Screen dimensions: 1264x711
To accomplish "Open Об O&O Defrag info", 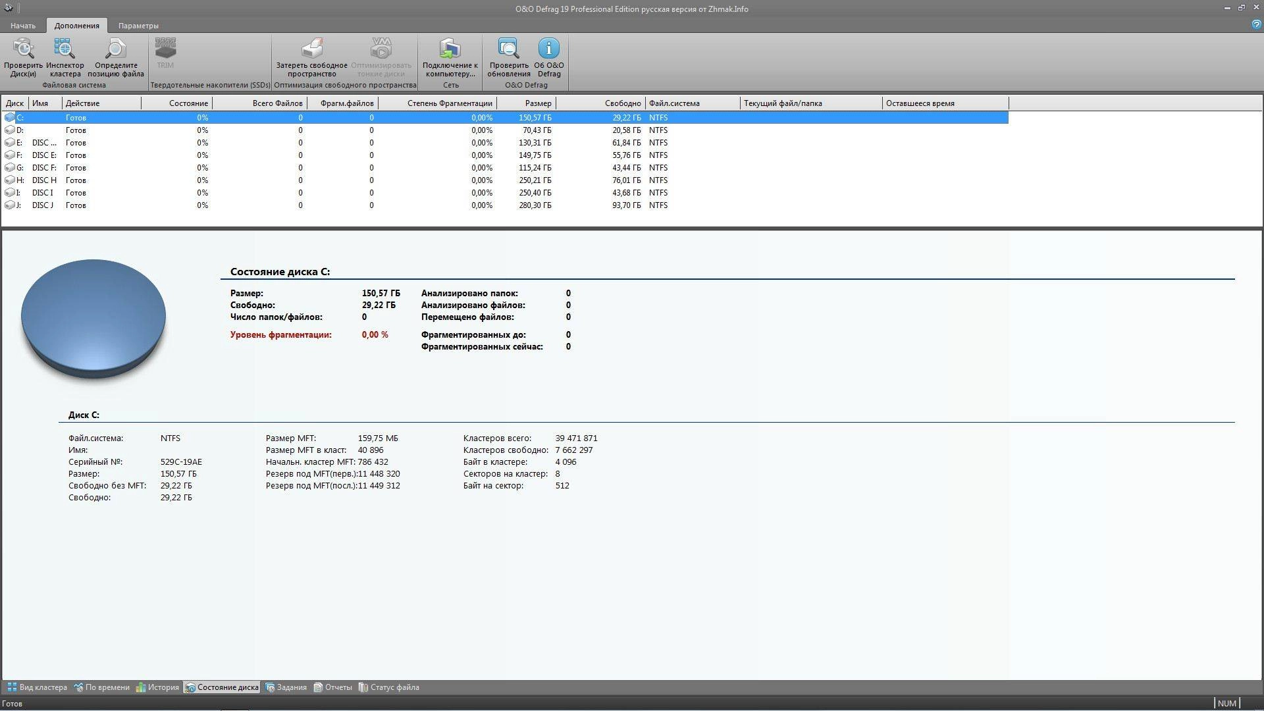I will coord(549,58).
